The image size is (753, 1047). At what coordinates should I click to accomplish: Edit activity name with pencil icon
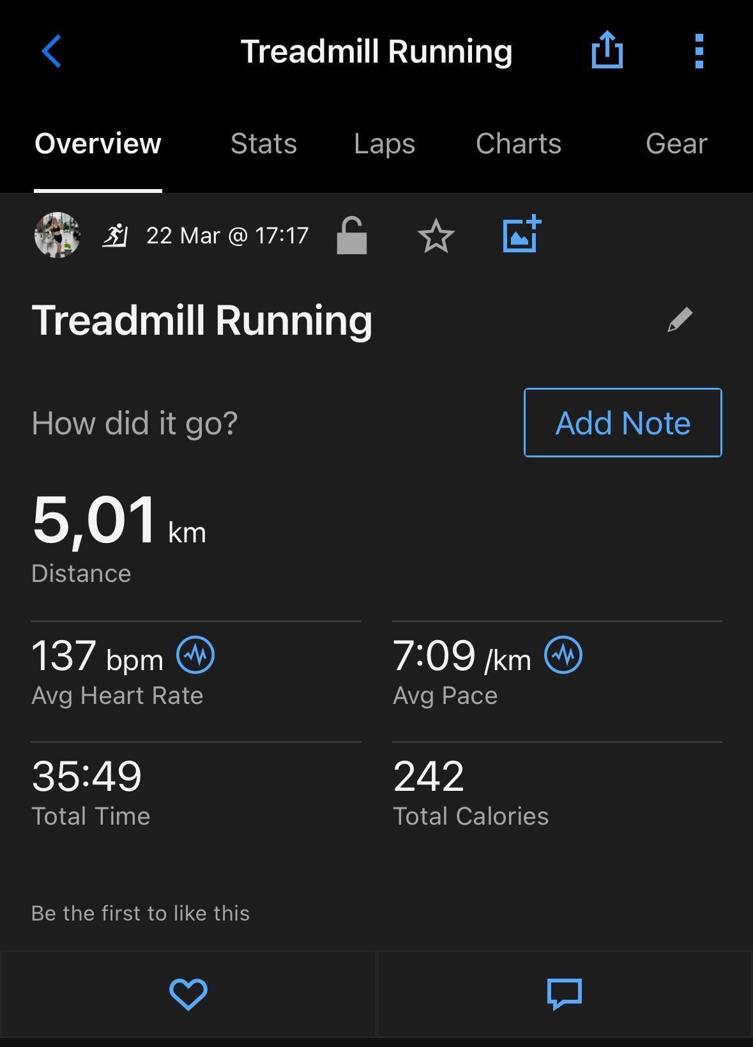680,319
